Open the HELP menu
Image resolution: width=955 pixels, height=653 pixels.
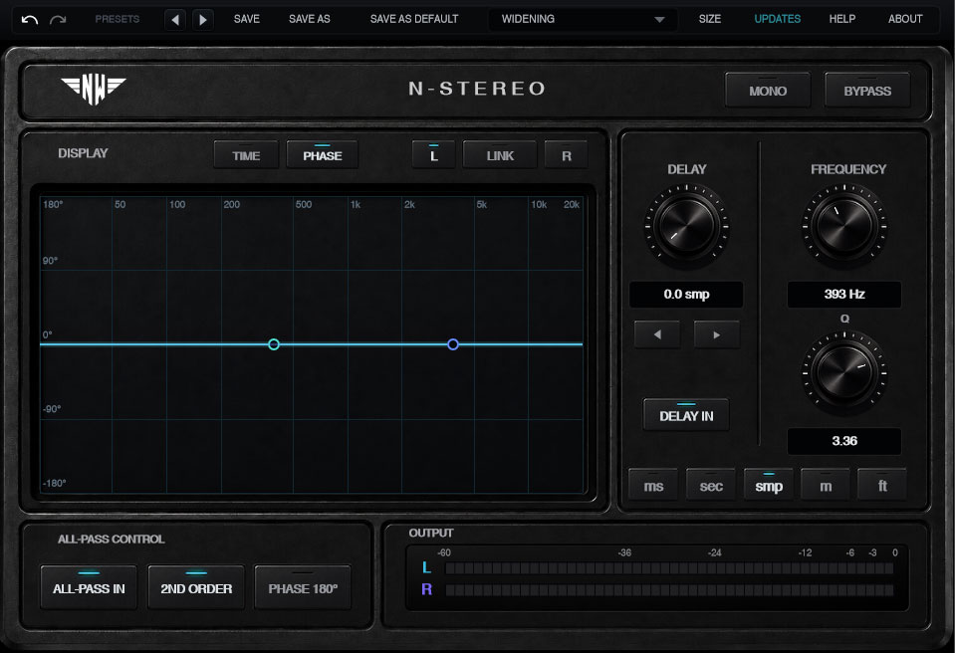pos(841,20)
